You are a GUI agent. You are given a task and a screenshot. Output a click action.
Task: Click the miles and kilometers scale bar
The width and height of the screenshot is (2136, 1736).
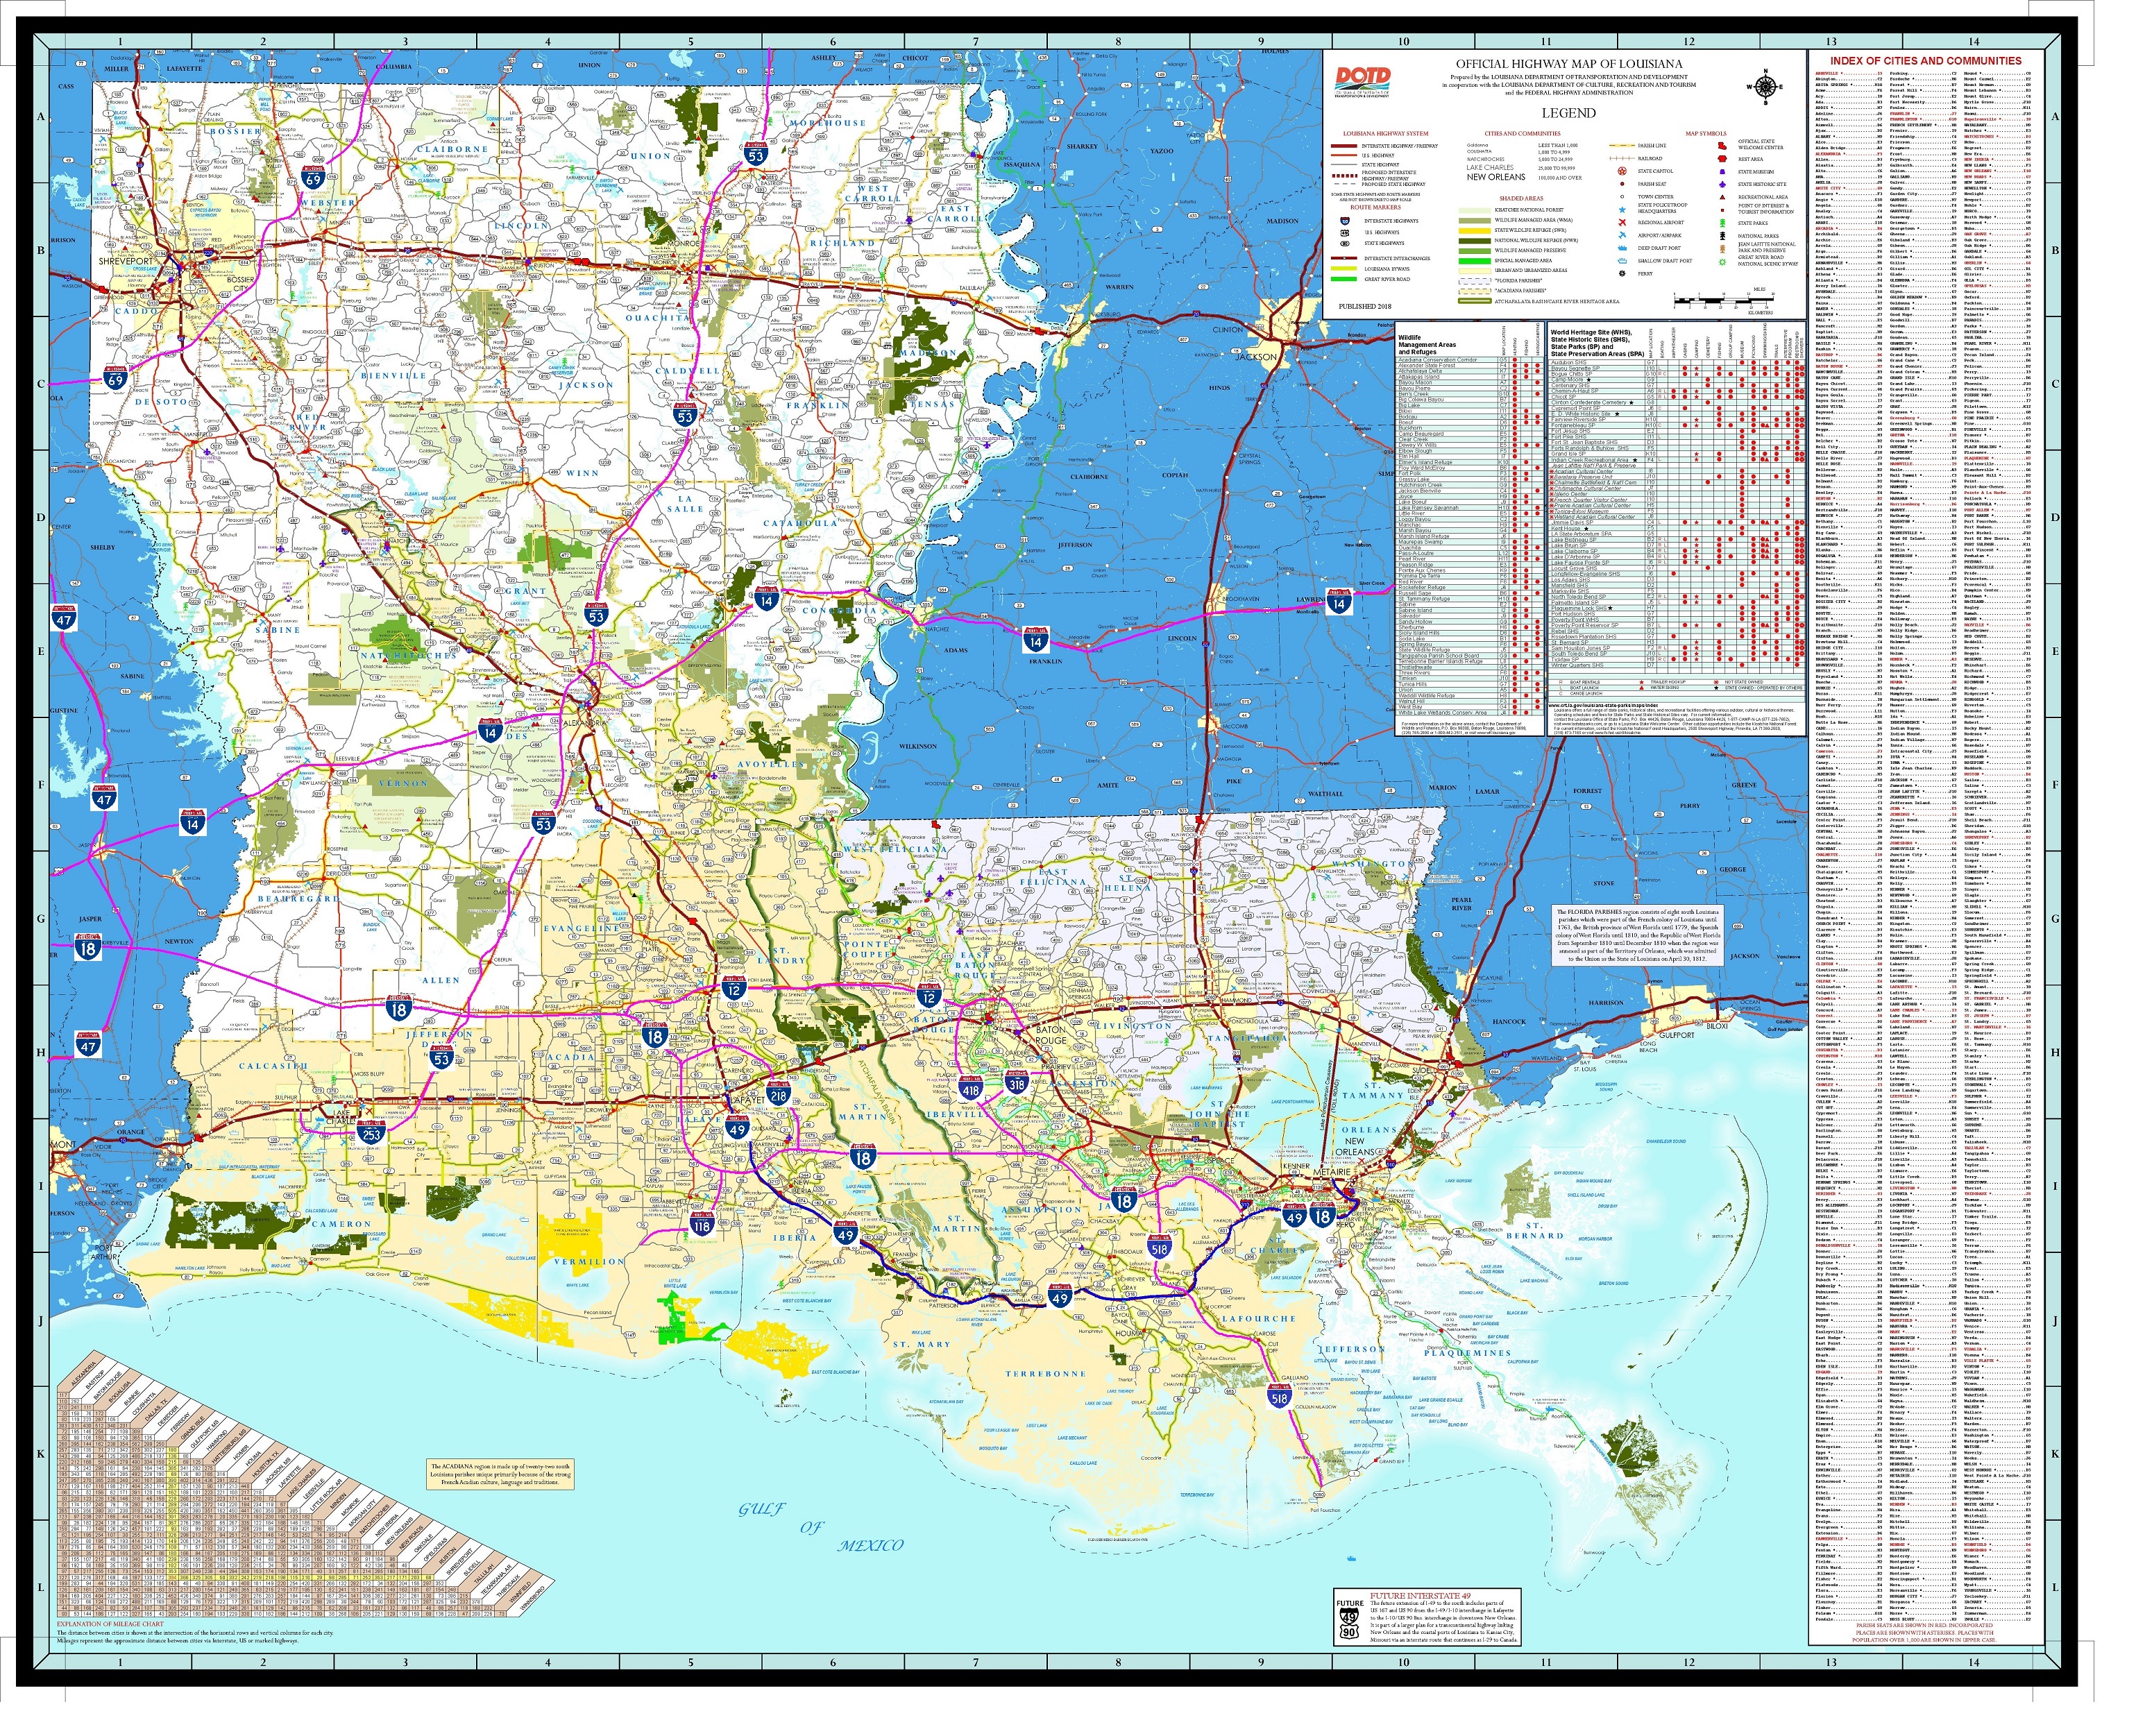coord(1723,300)
